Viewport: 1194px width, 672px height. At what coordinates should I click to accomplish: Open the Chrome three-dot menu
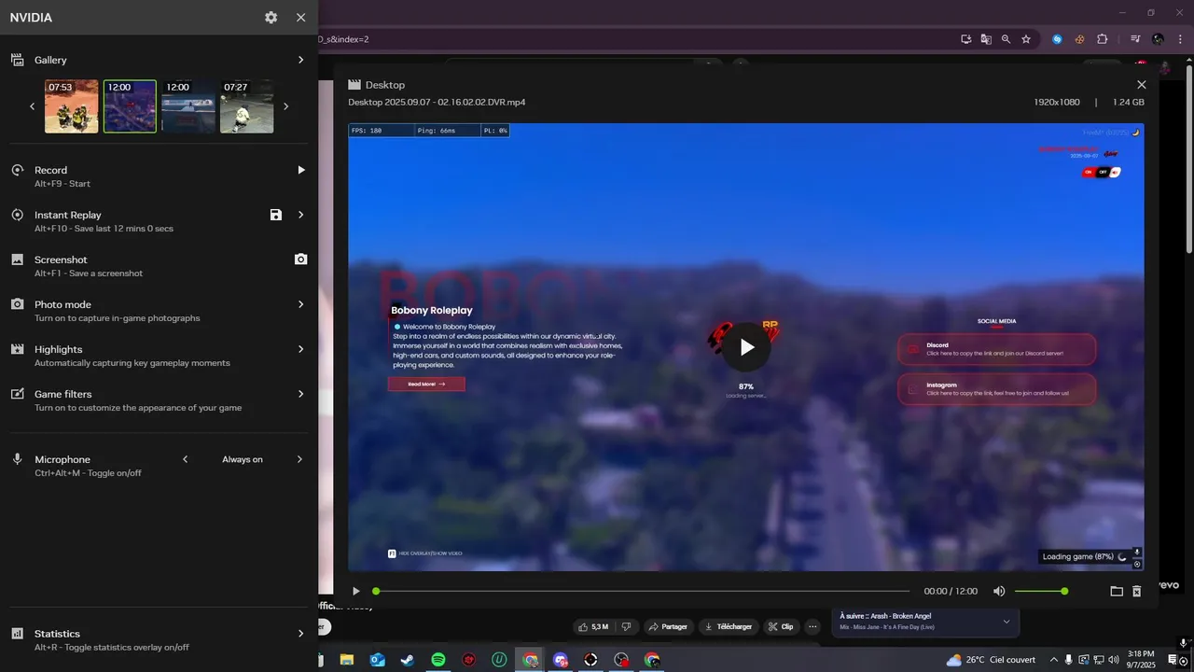pyautogui.click(x=1182, y=39)
